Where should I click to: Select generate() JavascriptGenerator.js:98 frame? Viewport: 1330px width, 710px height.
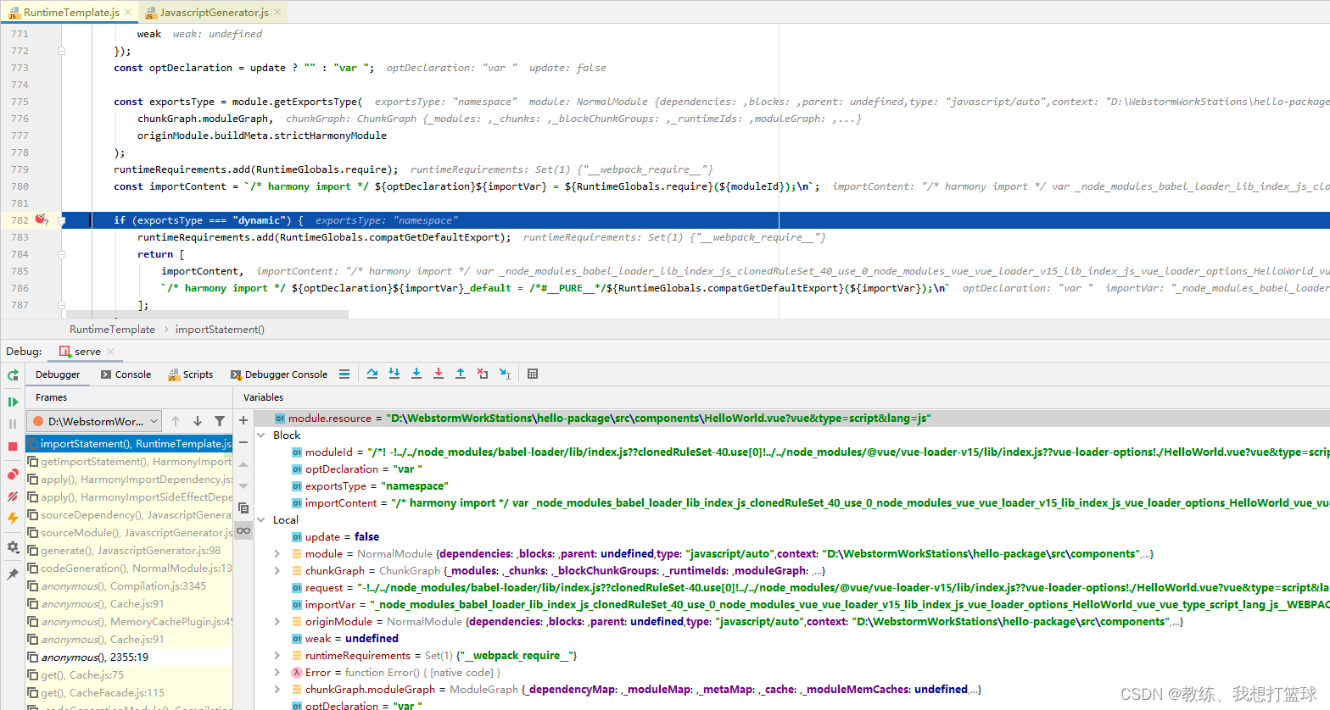pos(129,551)
